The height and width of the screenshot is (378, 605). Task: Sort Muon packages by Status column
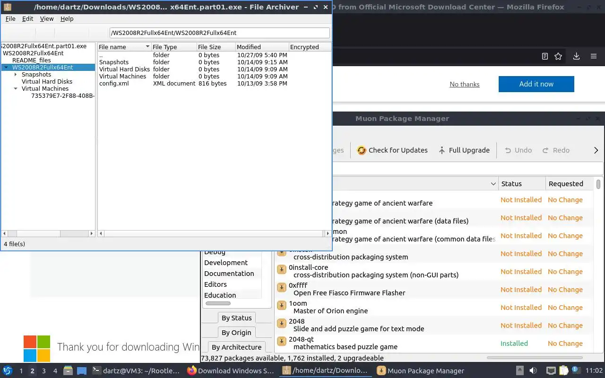click(522, 184)
